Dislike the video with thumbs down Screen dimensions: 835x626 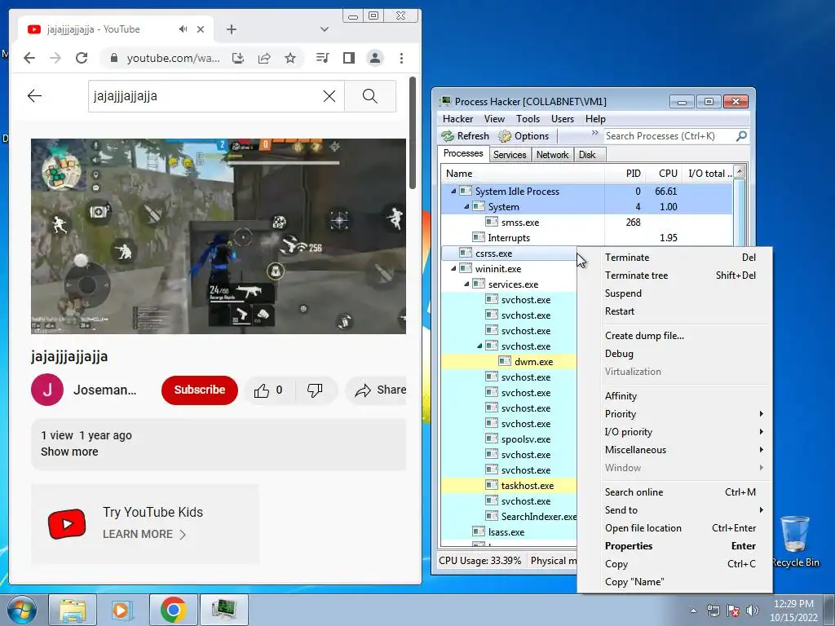coord(315,390)
